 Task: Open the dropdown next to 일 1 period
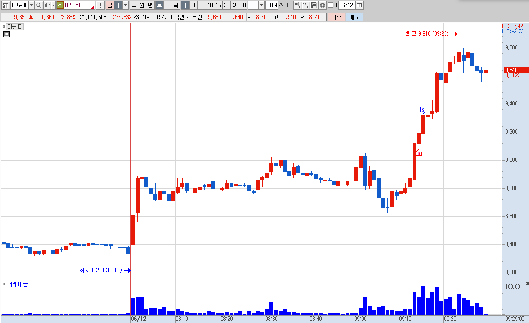pos(125,5)
